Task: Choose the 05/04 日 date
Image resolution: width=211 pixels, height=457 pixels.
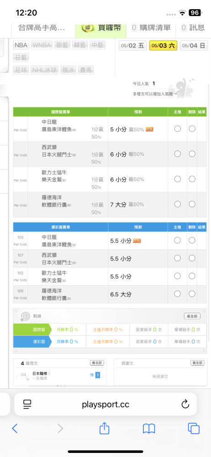Action: [194, 45]
